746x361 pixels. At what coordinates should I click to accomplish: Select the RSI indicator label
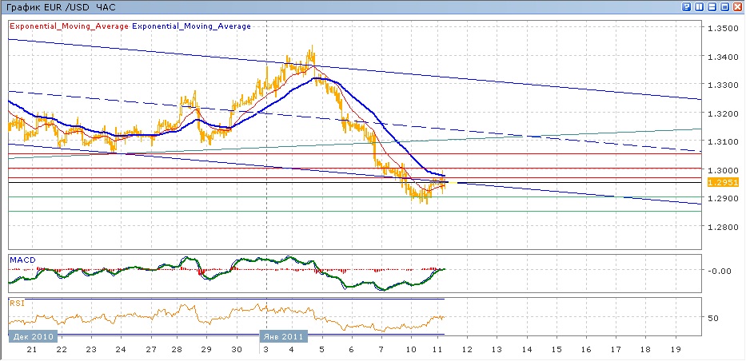(17, 303)
